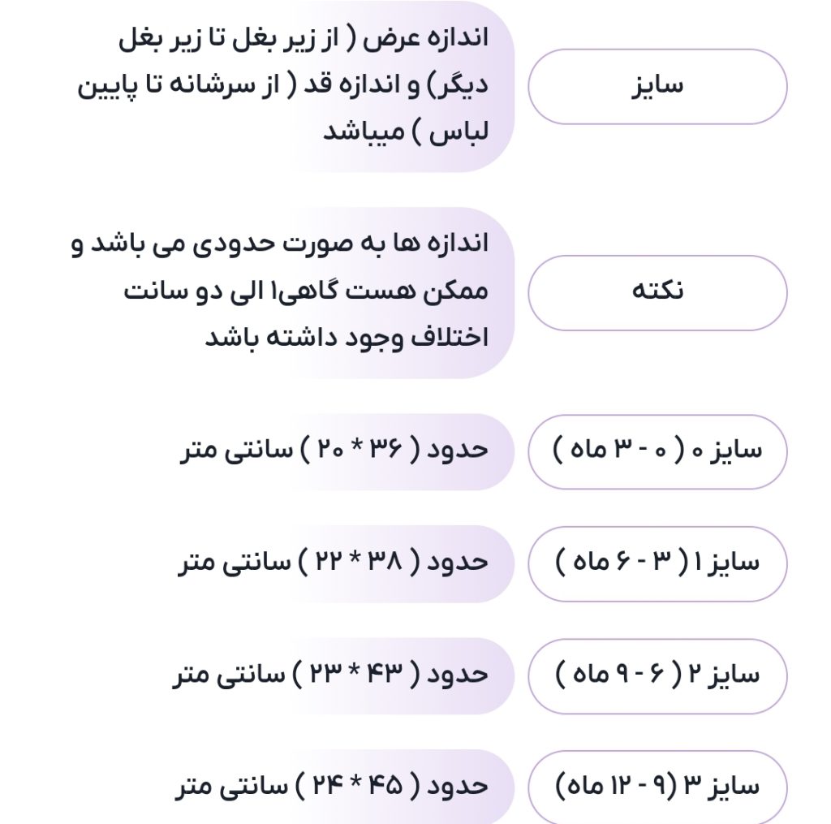Click 'سانتی متر' in the size 1 row

222,563
